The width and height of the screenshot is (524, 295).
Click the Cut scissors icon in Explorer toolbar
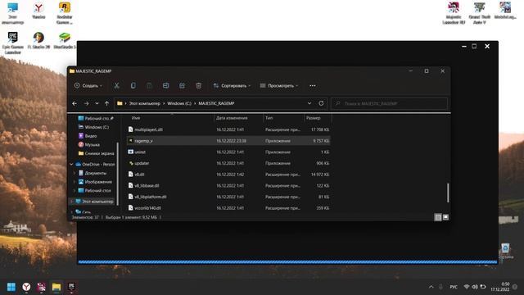point(116,85)
